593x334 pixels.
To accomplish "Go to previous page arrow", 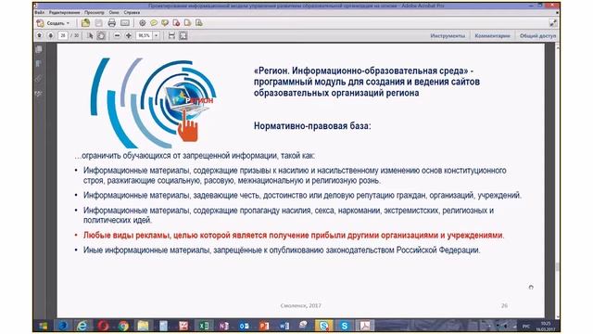I will coord(39,35).
